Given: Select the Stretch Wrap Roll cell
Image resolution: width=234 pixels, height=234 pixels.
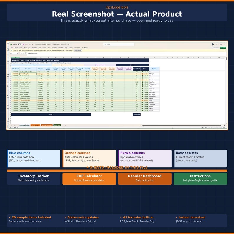Looking at the screenshot, I should [x=28, y=74].
